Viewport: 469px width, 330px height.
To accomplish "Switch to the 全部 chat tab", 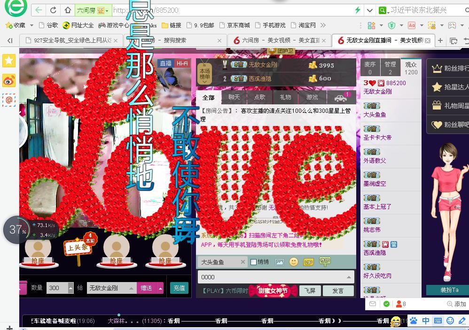I will [208, 97].
